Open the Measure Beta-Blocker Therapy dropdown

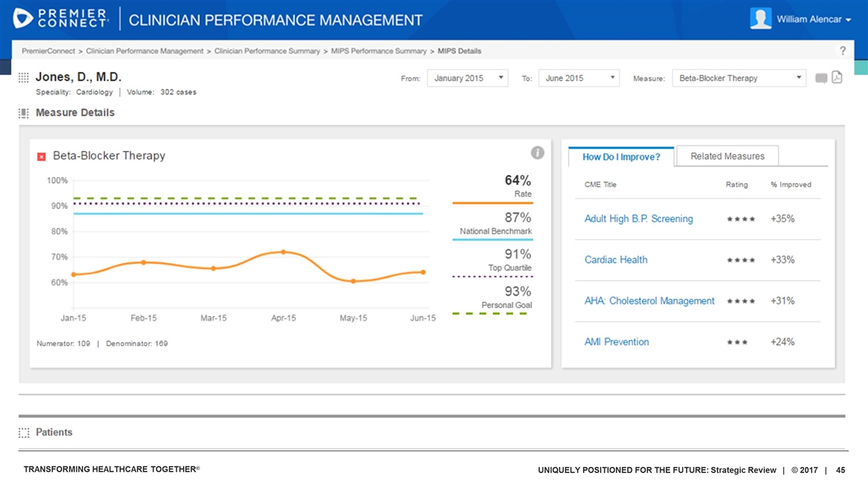pyautogui.click(x=739, y=78)
